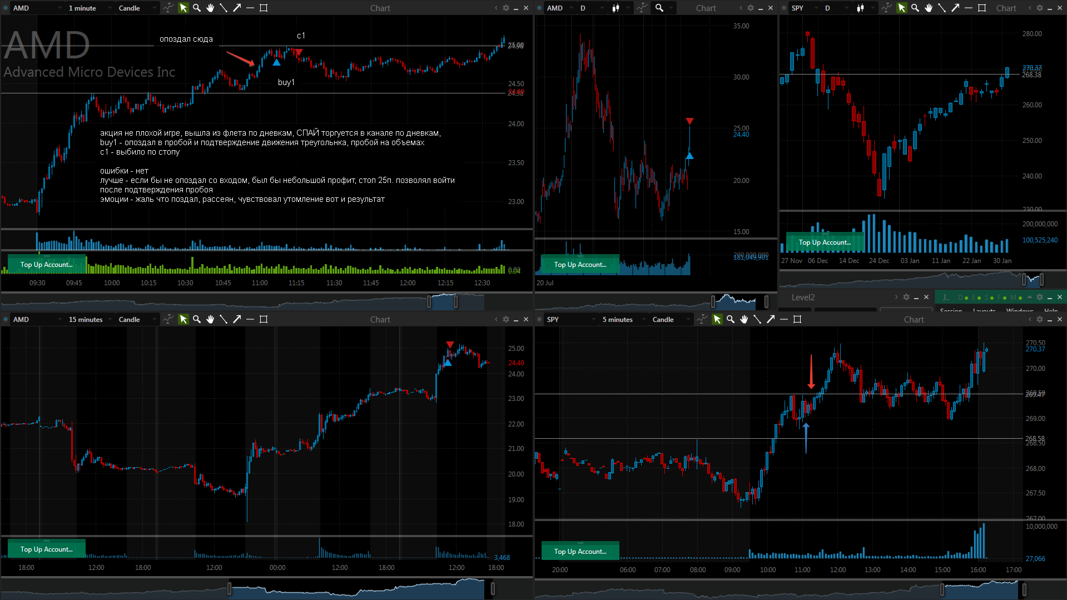Screen dimensions: 1067x600
Task: Click left handle of AMD daily range slider
Action: pyautogui.click(x=713, y=302)
